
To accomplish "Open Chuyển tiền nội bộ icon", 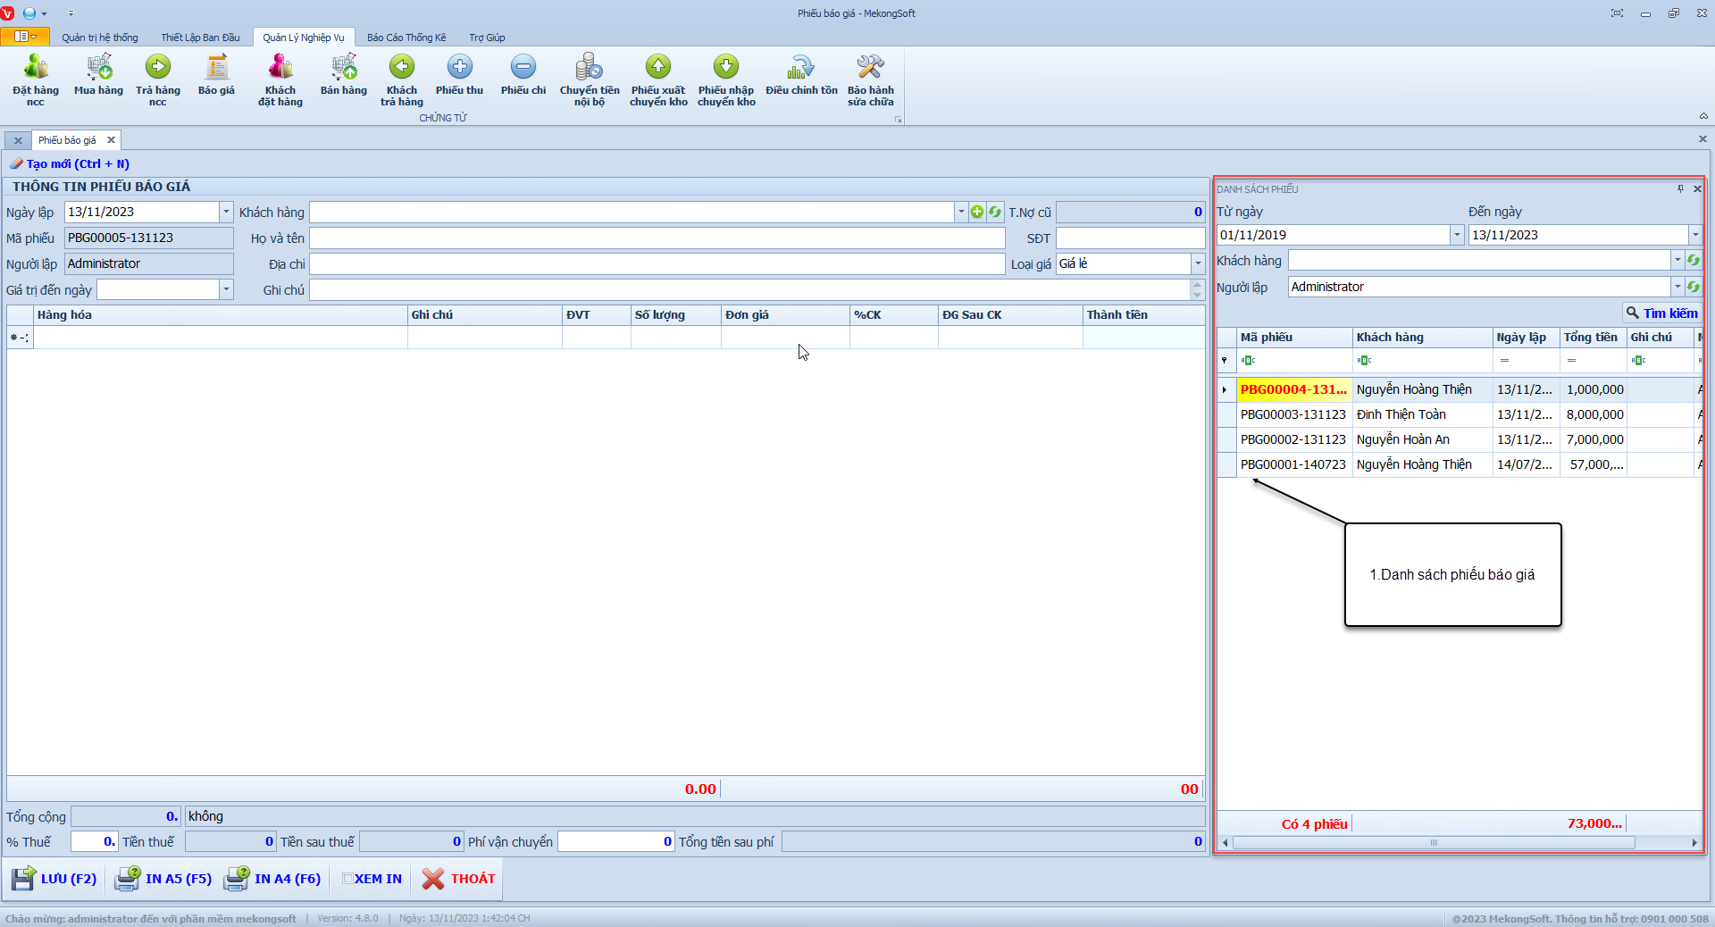I will point(590,68).
